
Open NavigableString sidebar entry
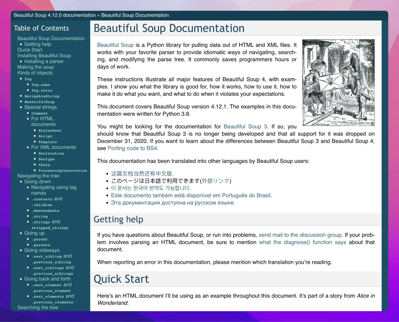point(42,96)
